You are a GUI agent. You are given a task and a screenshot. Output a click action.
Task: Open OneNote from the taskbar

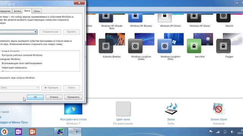click(19, 132)
